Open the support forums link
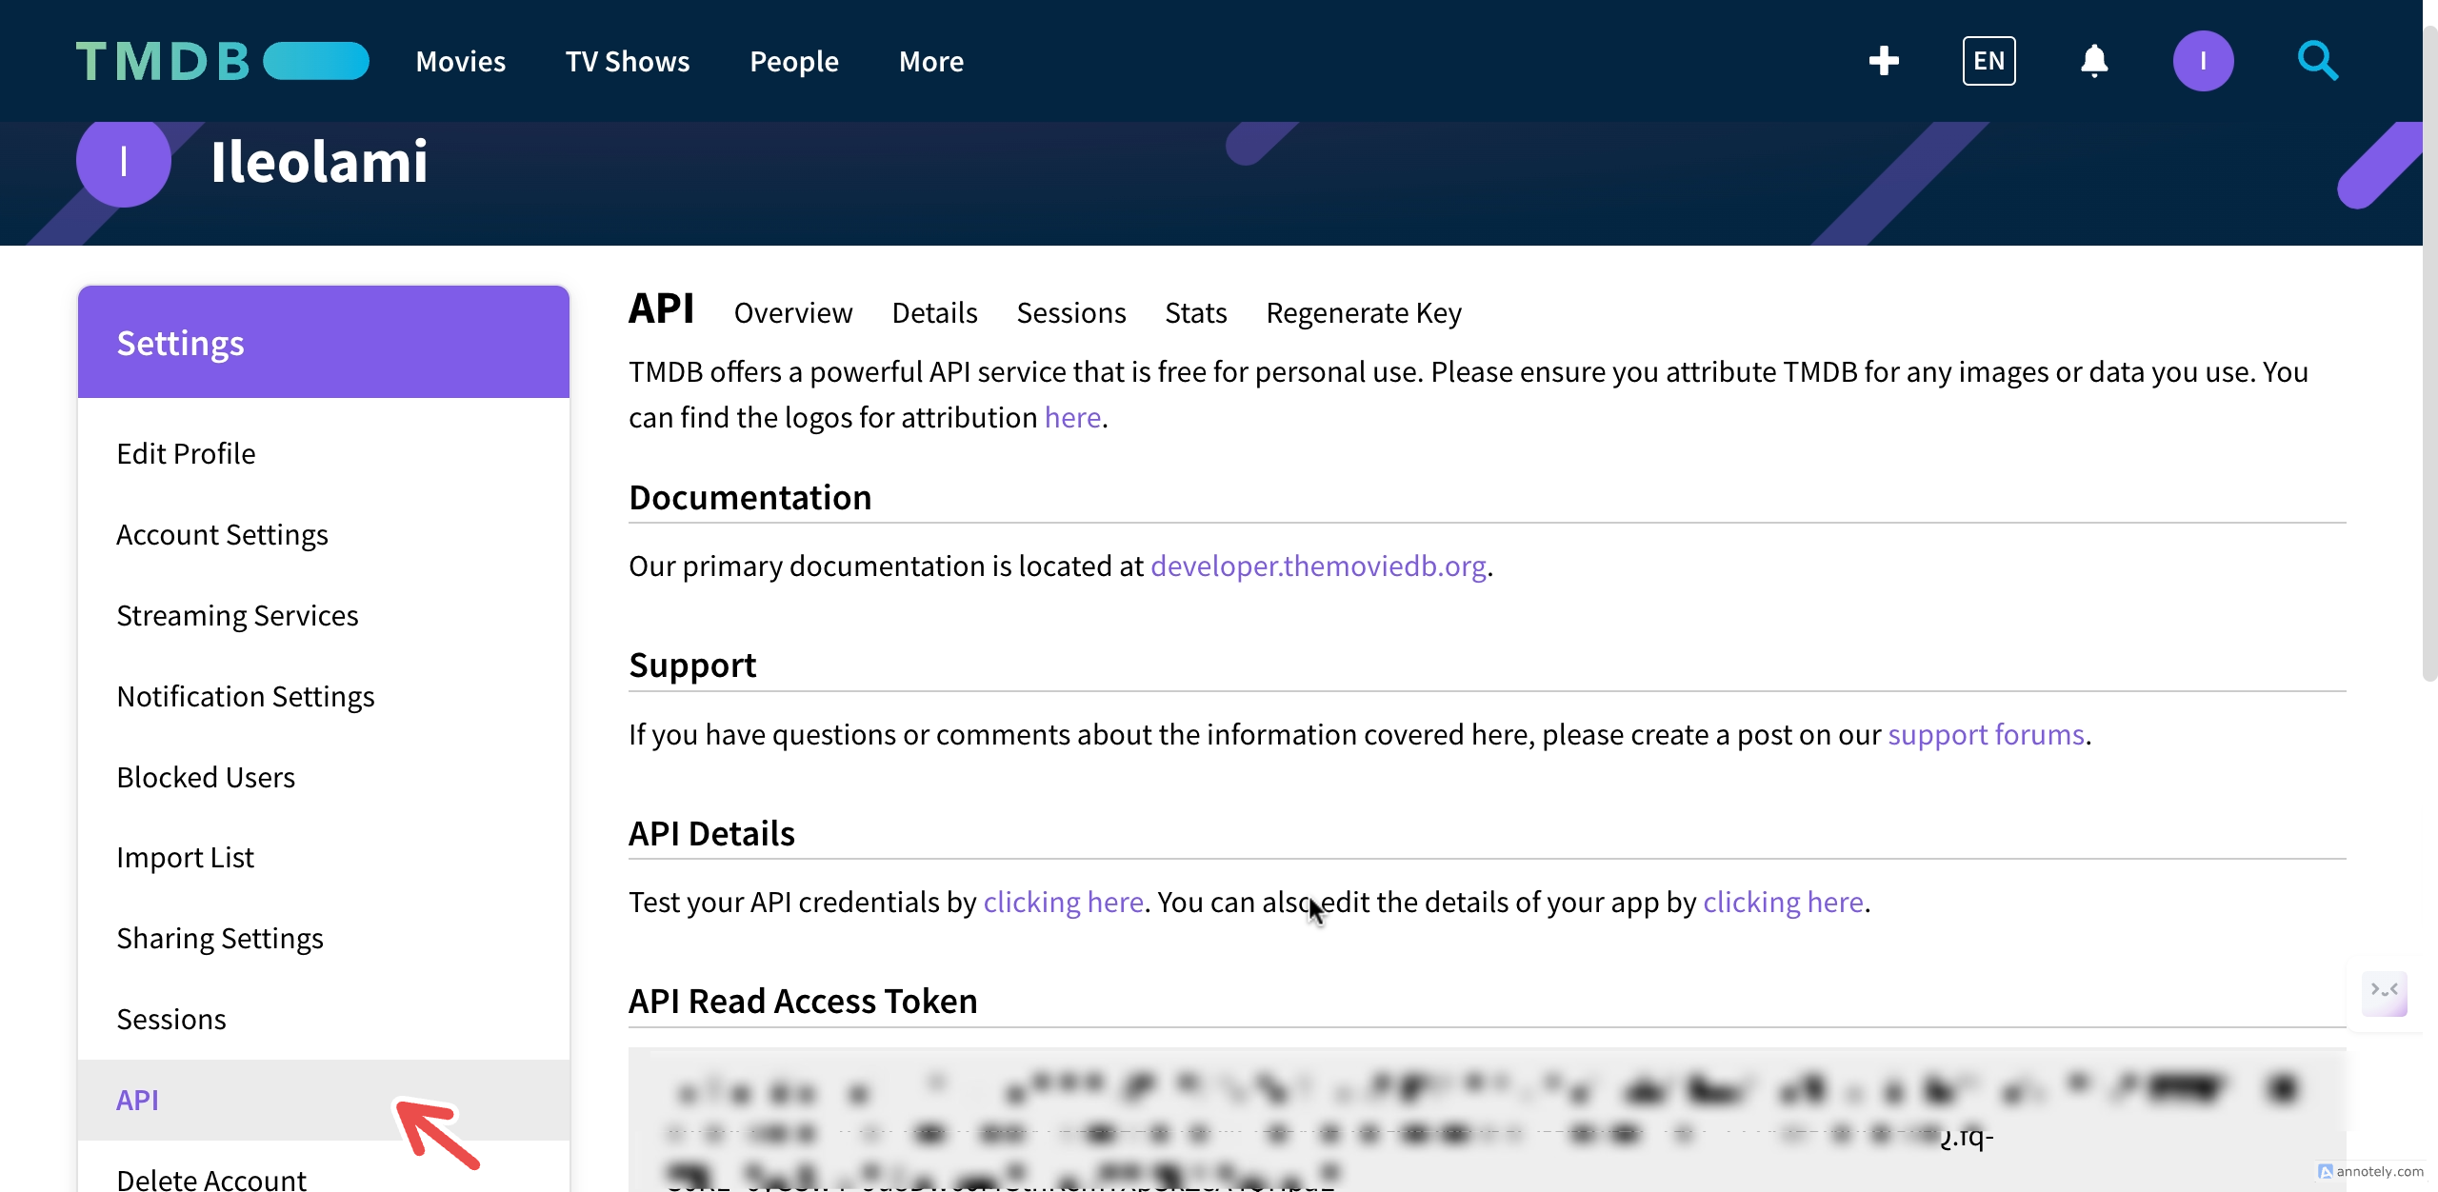This screenshot has height=1192, width=2438. point(1986,734)
